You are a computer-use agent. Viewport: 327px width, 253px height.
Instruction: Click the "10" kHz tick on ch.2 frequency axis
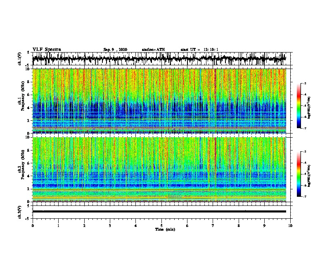28,137
